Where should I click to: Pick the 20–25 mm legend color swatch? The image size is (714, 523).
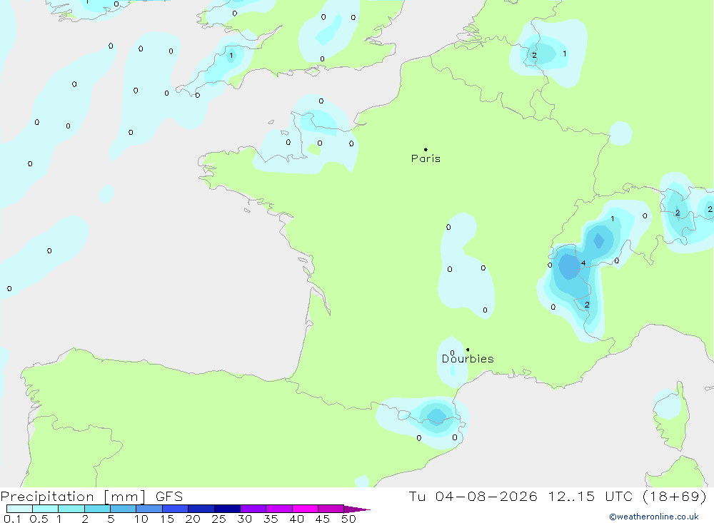201,509
